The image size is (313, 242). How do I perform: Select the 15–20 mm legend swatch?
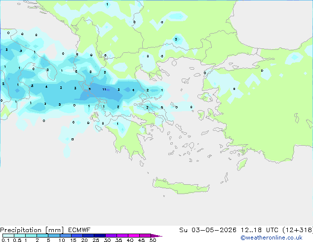pos(77,236)
